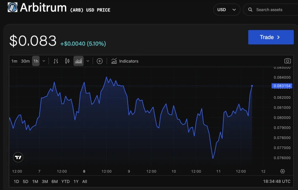This screenshot has width=298, height=190.
Task: Click the compare or add symbol plus icon
Action: pyautogui.click(x=99, y=61)
